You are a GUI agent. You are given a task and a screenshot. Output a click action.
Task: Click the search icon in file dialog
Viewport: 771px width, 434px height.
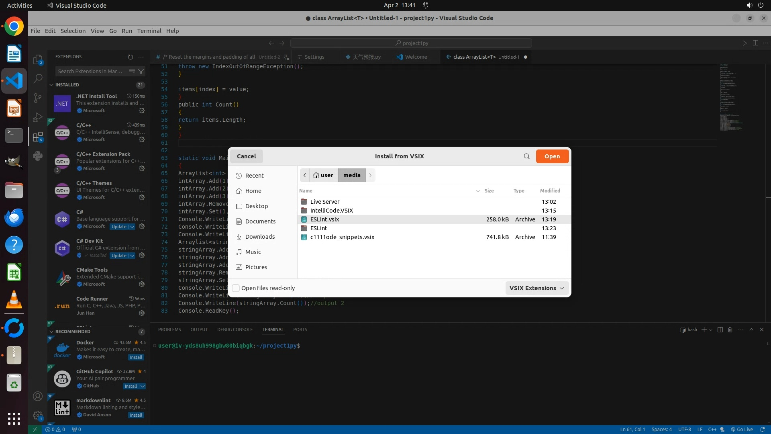526,156
